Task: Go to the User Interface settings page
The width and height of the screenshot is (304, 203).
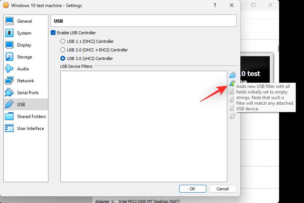Action: [26, 129]
